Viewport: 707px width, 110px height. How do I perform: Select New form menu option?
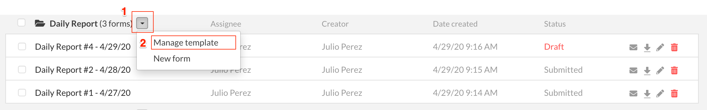(172, 59)
